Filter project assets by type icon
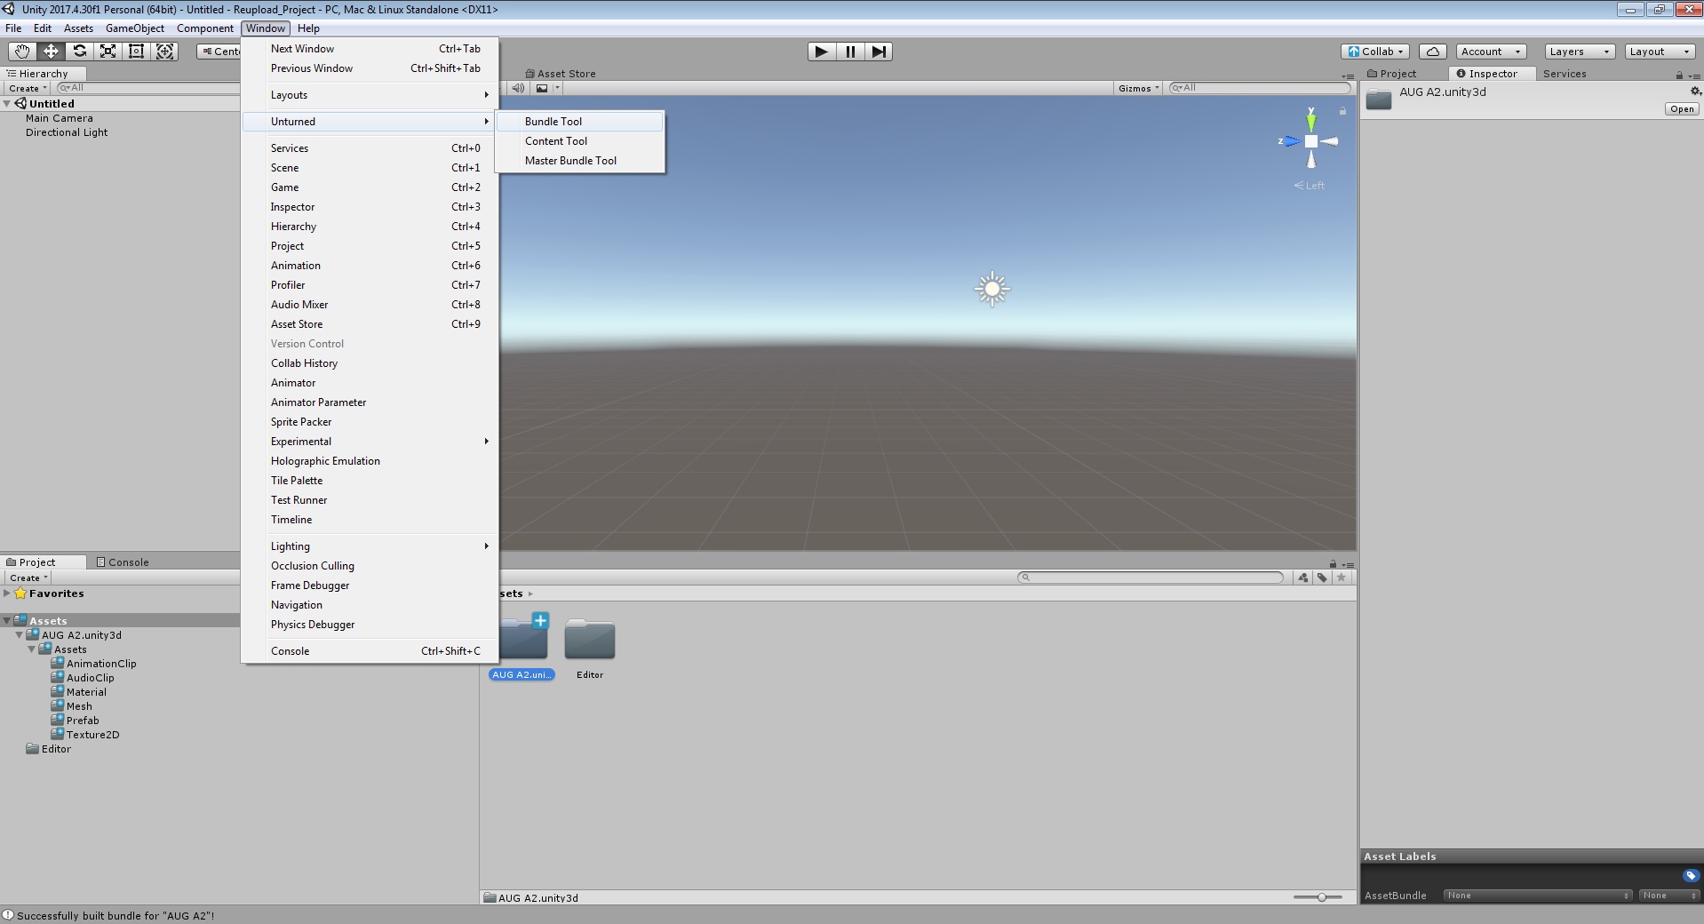 point(1303,577)
